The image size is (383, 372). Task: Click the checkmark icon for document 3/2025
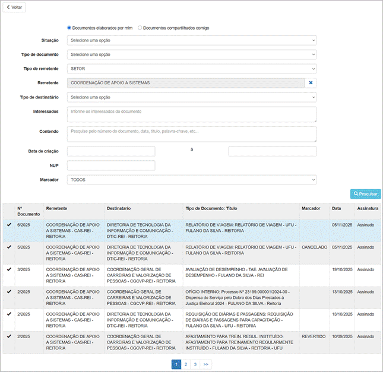coord(9,269)
